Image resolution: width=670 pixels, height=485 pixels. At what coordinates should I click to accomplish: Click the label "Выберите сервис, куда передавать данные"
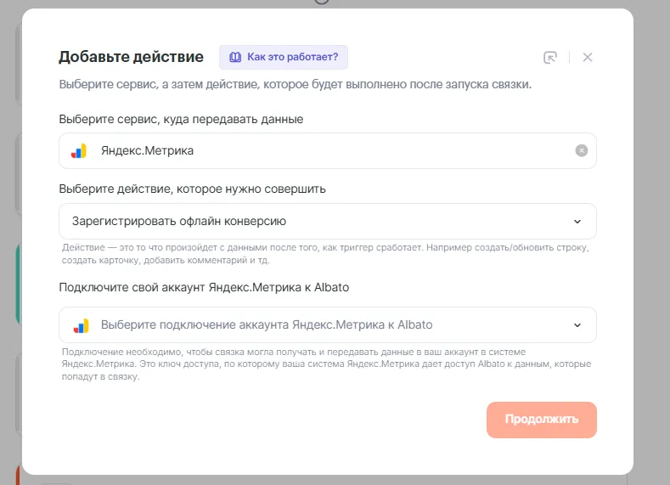point(181,119)
